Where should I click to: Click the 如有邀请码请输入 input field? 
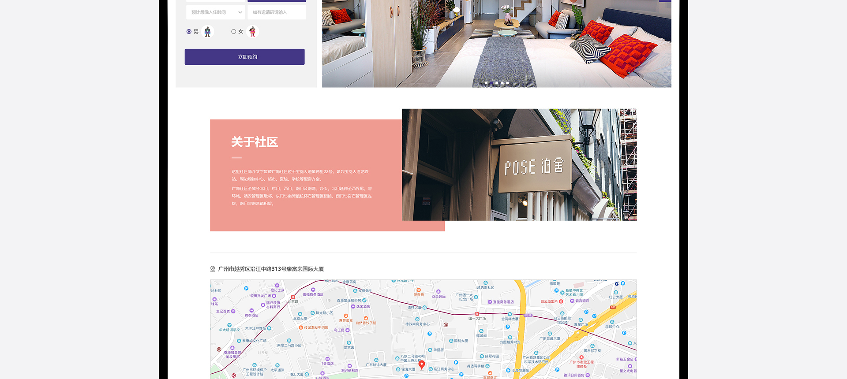277,12
